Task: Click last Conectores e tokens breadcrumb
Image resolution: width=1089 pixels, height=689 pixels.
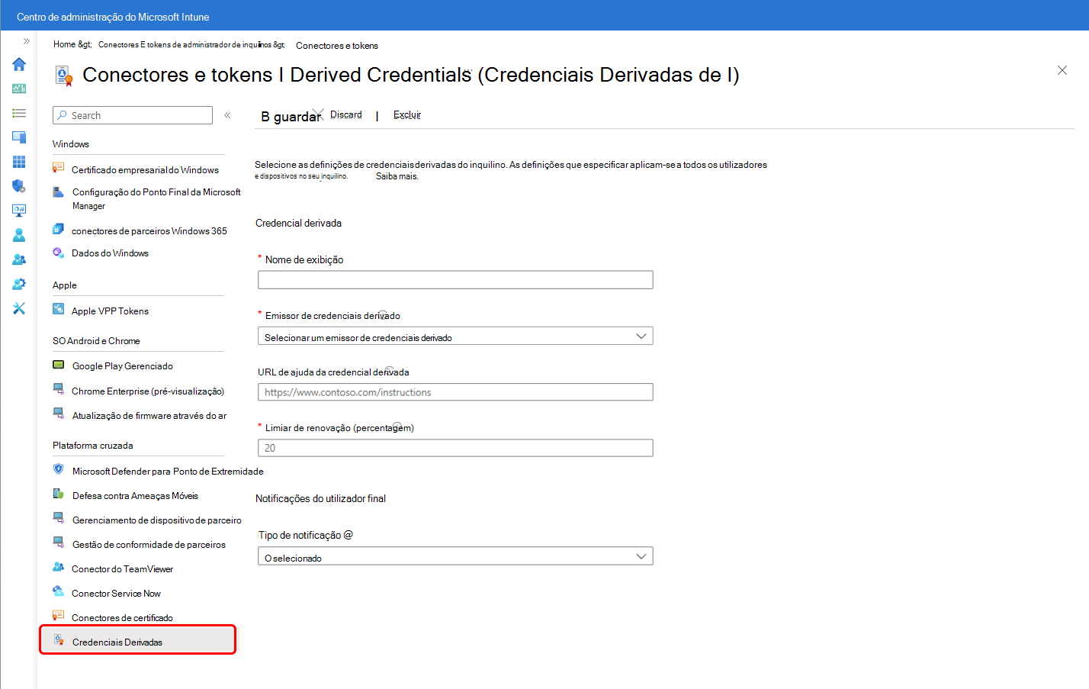Action: pos(336,46)
